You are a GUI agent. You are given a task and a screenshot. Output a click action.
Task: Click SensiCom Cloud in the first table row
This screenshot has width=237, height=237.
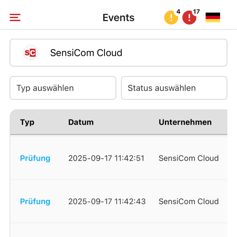pyautogui.click(x=189, y=158)
